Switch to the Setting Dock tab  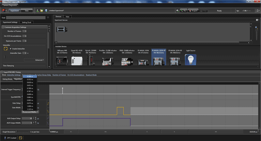coord(26,22)
